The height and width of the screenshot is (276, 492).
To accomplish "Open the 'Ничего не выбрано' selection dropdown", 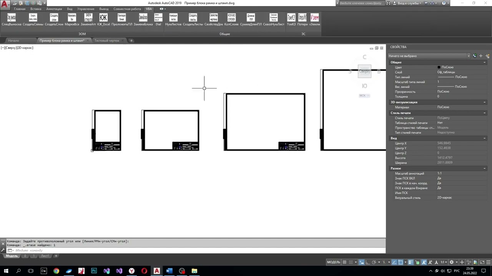I will 429,56.
